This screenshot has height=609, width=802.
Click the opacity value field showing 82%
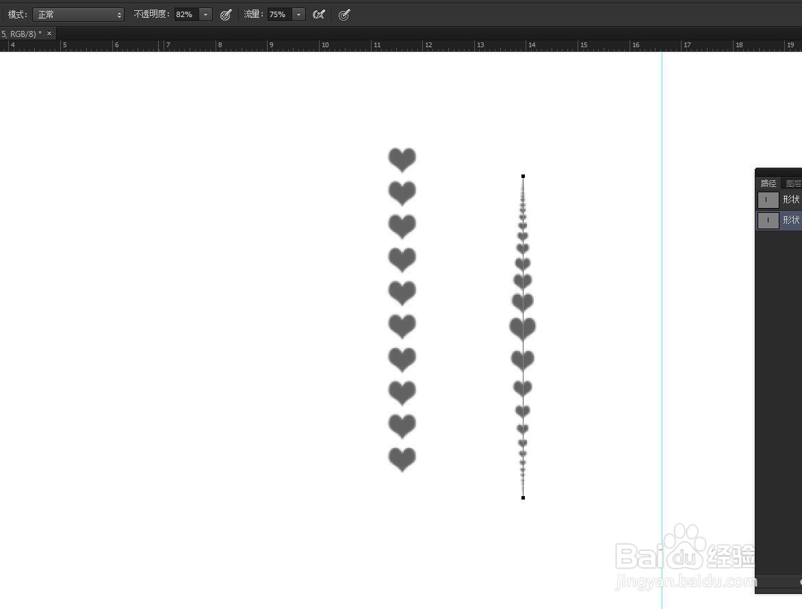[186, 14]
